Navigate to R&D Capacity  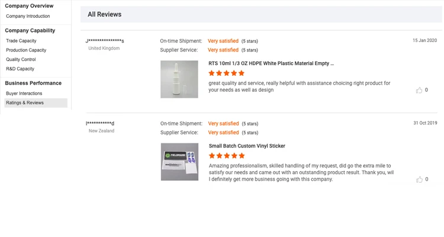point(20,69)
